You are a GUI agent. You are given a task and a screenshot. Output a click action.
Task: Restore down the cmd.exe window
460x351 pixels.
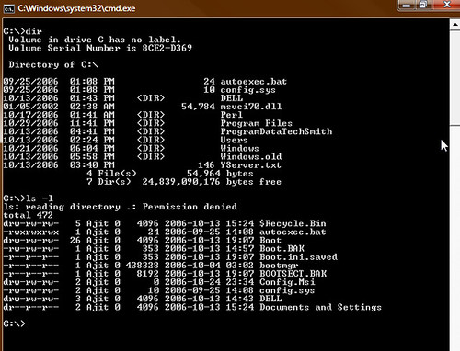click(423, 6)
